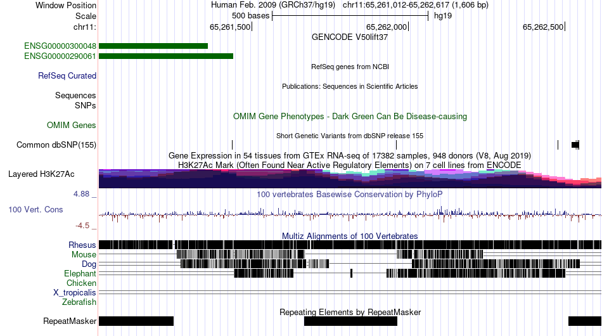Click the thick black dbSNP variant block
The height and width of the screenshot is (336, 602).
(575, 145)
